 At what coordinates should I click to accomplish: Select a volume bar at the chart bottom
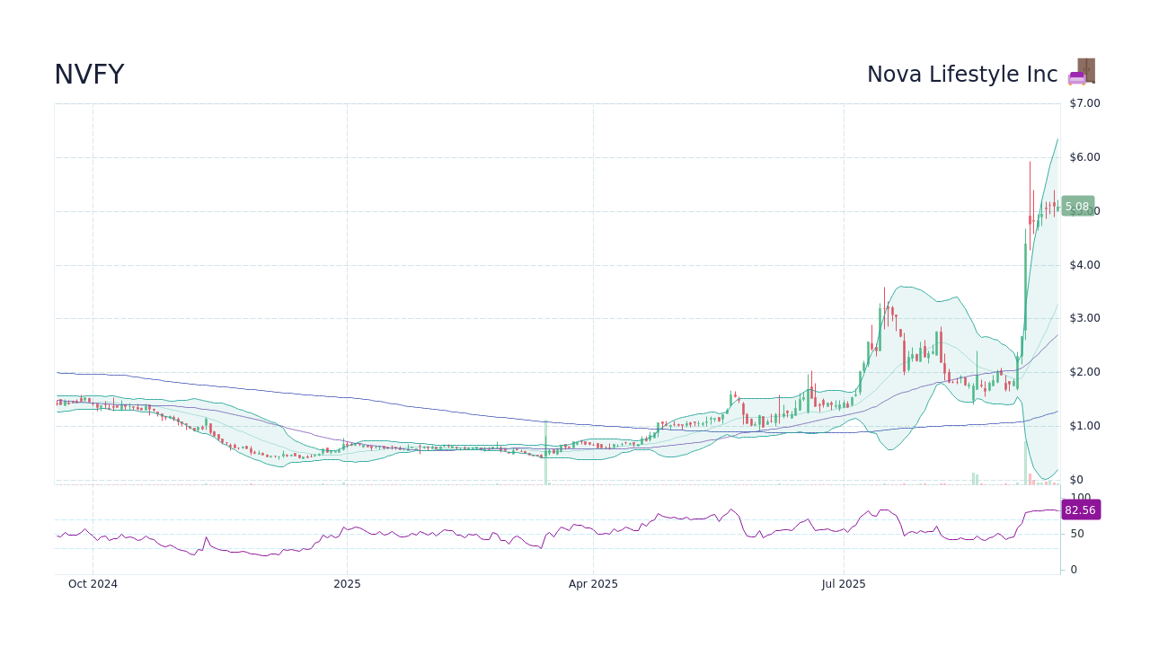[x=975, y=476]
